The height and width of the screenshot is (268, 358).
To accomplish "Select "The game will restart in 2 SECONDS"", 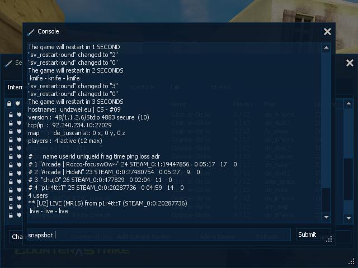I will tap(76, 71).
